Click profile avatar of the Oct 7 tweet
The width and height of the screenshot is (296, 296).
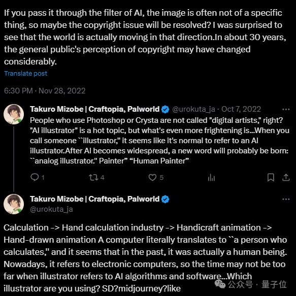pos(14,114)
